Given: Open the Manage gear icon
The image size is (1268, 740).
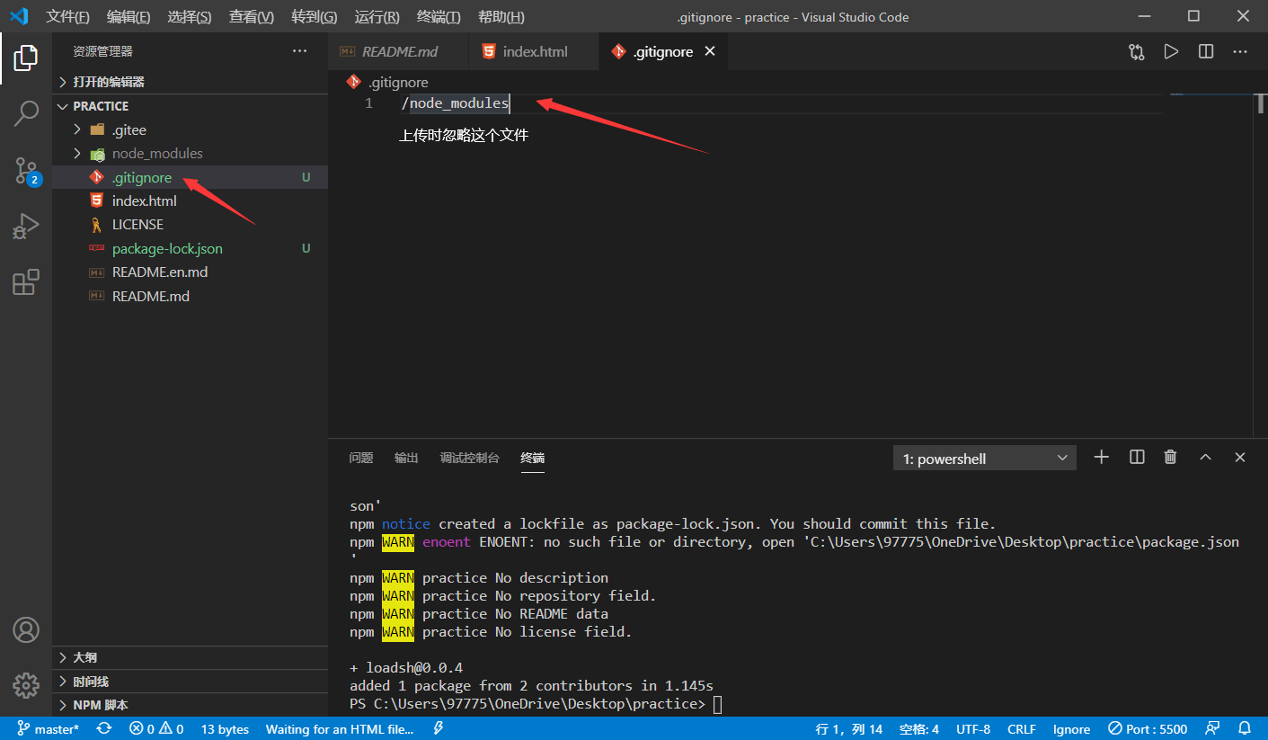Looking at the screenshot, I should (x=26, y=685).
